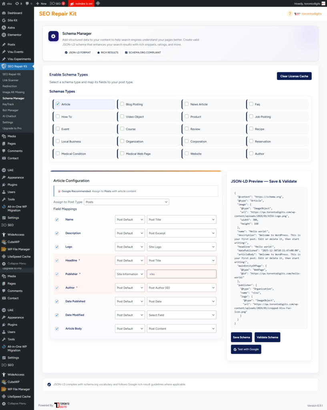Click the noindex warning badge in admin bar
327x410 pixels.
(x=82, y=3)
